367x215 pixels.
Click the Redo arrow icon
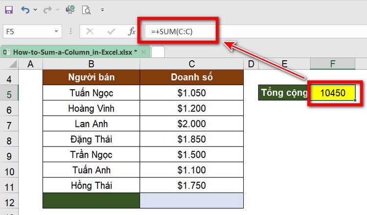(47, 10)
